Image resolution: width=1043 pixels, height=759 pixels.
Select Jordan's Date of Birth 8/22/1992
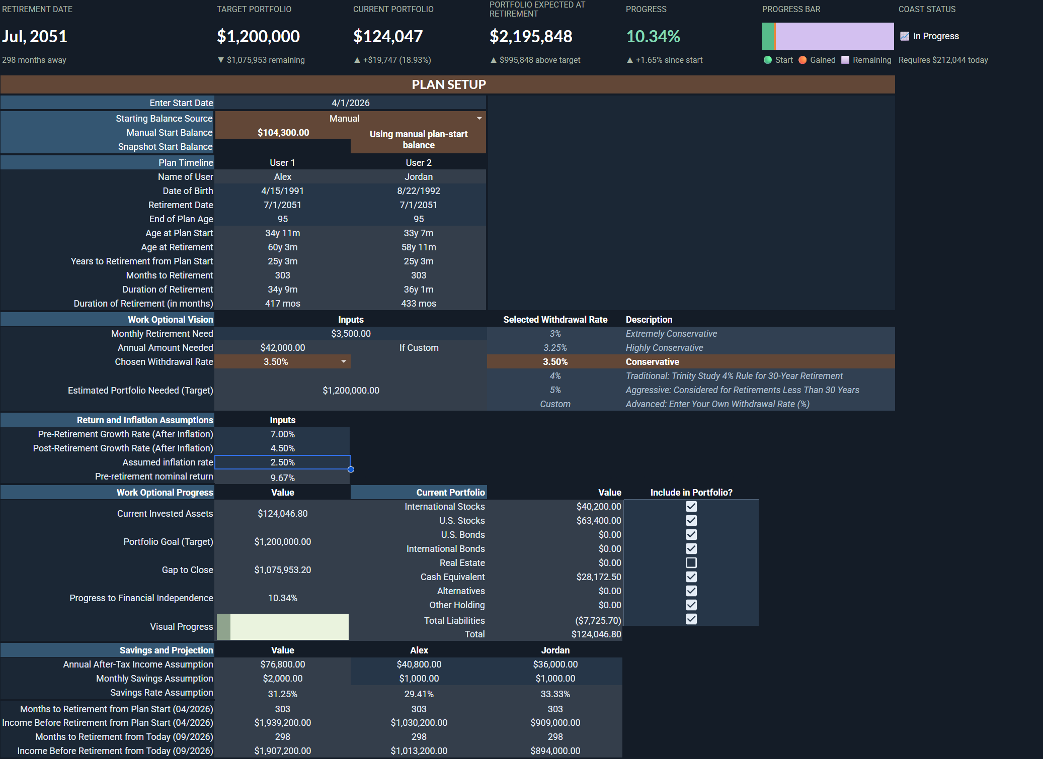[x=419, y=191]
